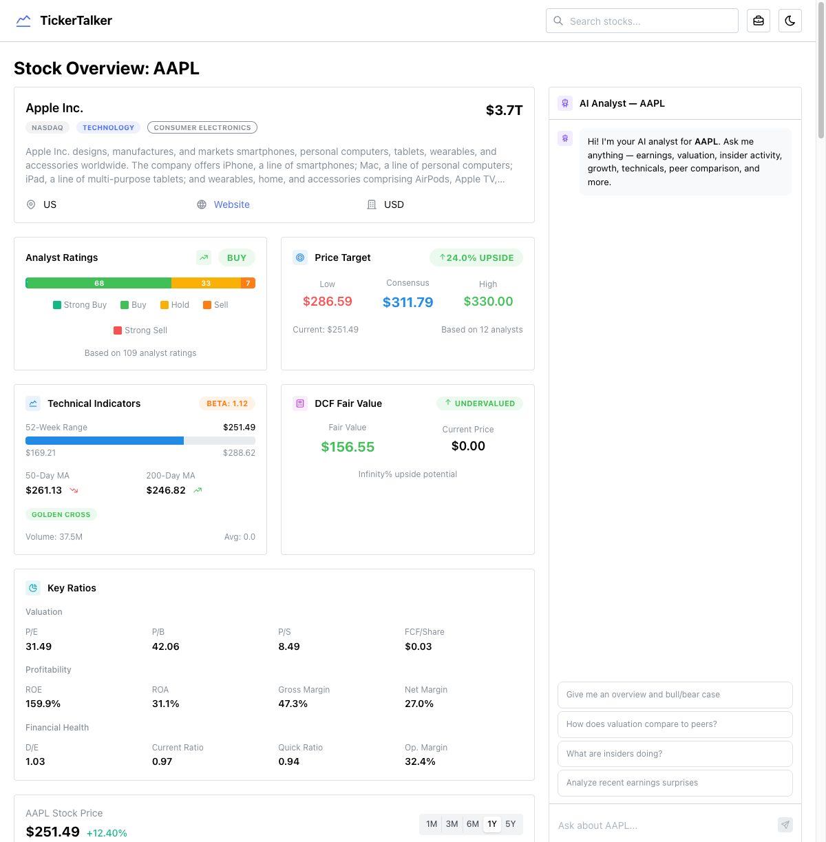Open the portfolio briefcase icon
Viewport: 826px width, 842px height.
[x=758, y=21]
